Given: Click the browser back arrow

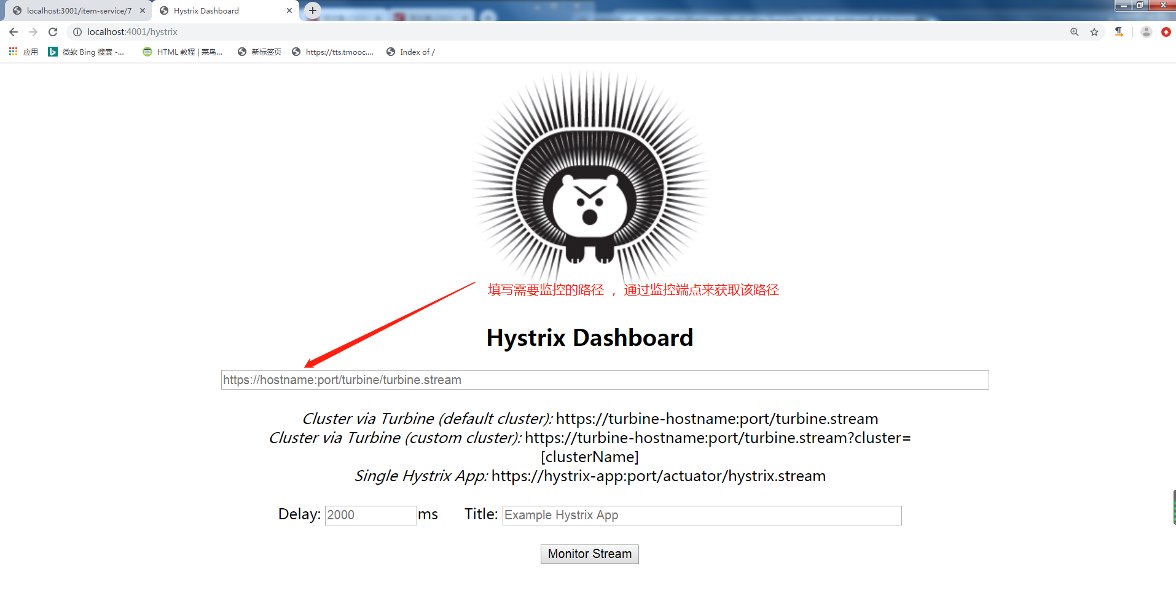Looking at the screenshot, I should tap(14, 32).
